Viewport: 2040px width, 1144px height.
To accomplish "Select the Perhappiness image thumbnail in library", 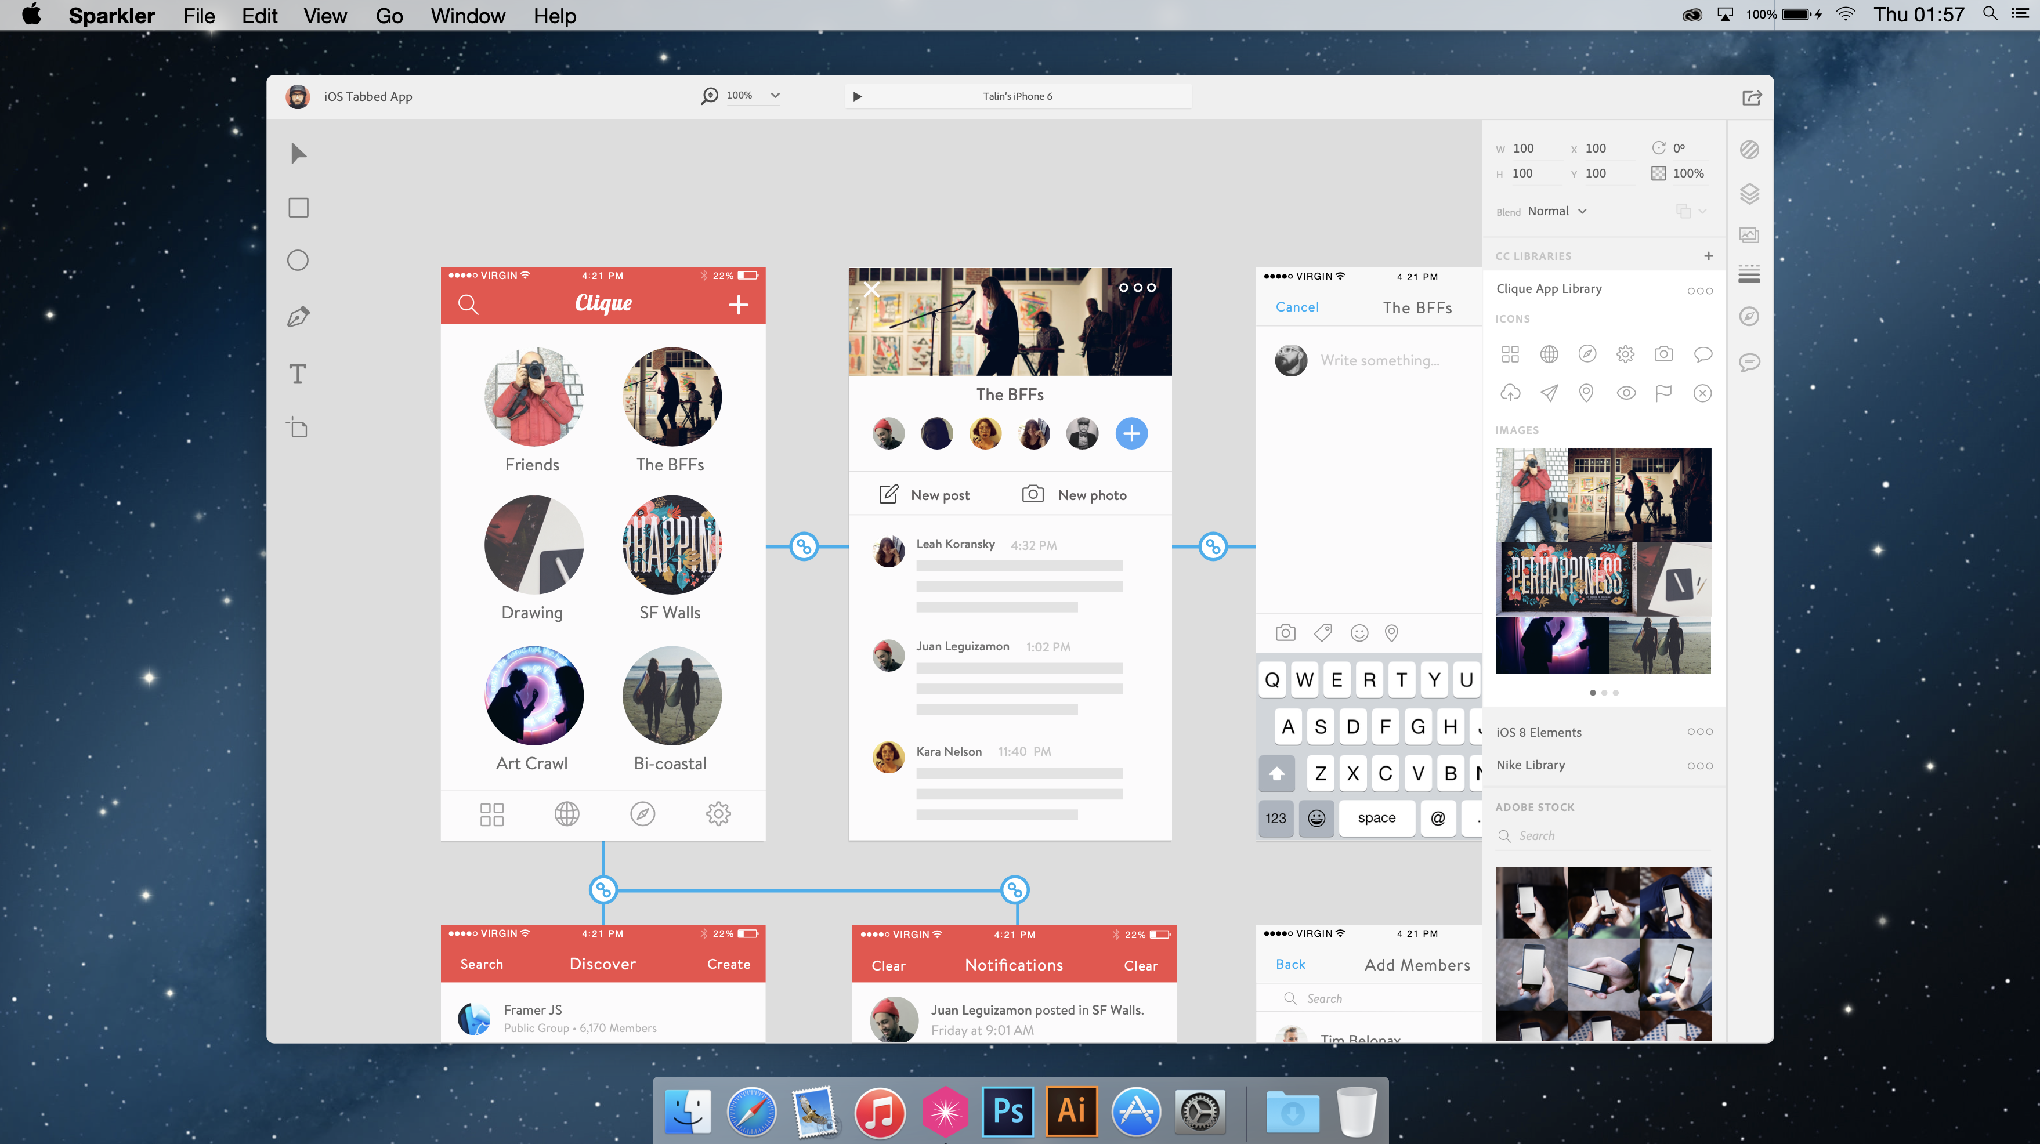I will point(1567,577).
